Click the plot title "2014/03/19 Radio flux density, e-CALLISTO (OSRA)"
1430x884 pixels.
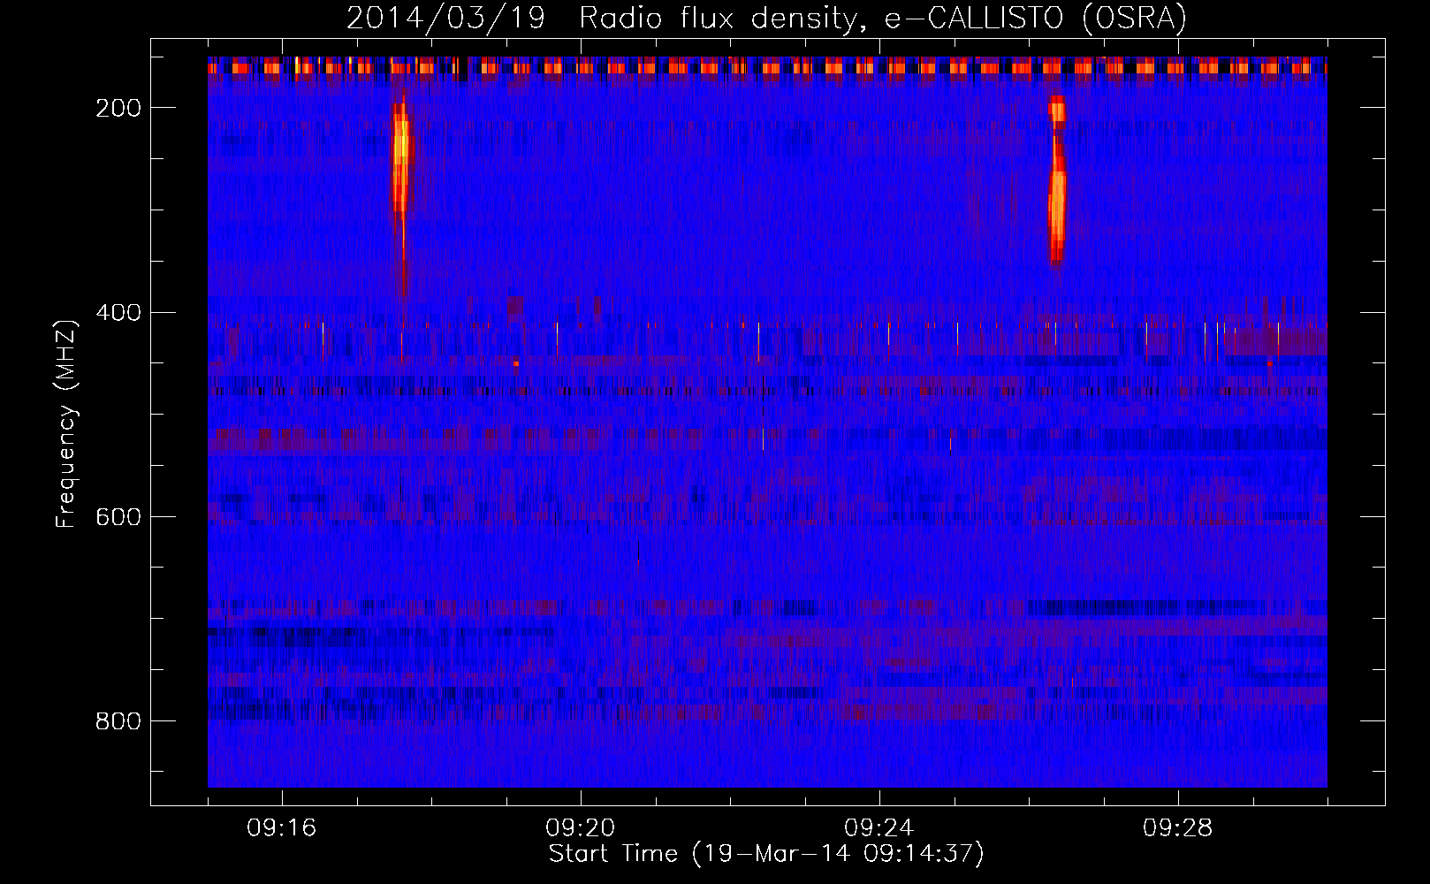pyautogui.click(x=766, y=18)
